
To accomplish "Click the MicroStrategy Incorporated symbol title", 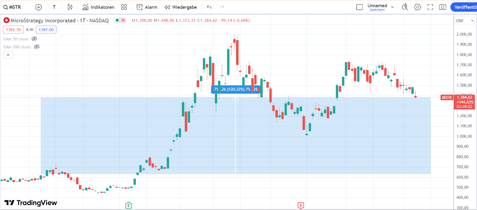I will pos(43,21).
